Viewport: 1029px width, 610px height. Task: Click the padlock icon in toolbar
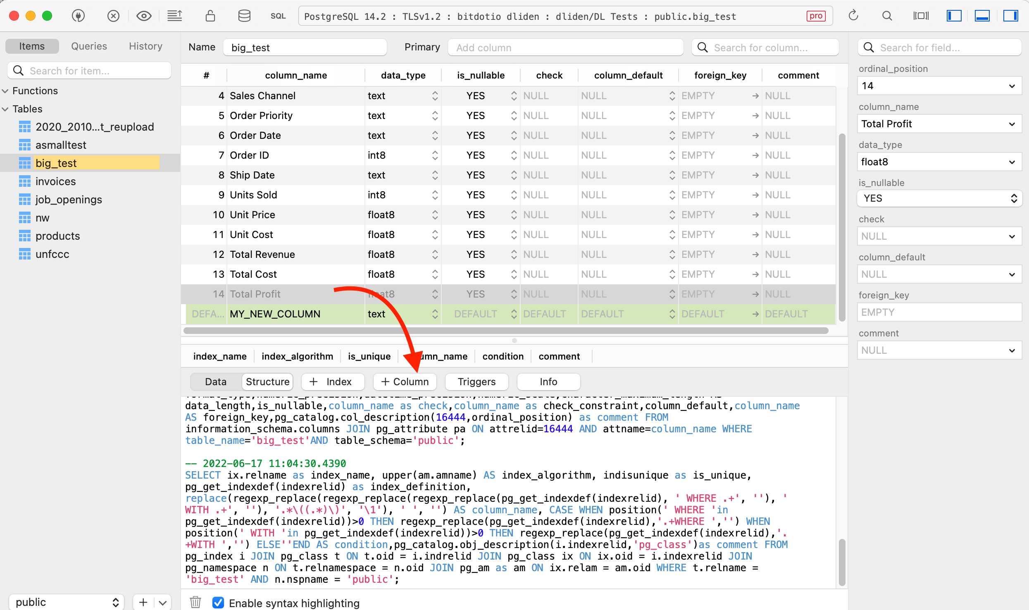point(210,16)
